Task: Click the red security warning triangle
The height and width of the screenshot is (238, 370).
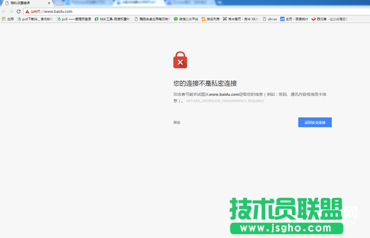Action: click(x=27, y=12)
